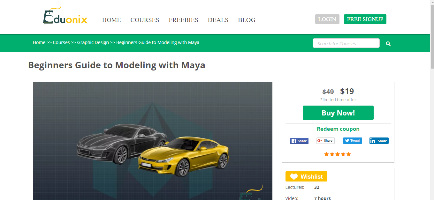Select the Graphic Design breadcrumb link
434x200 pixels.
click(93, 42)
